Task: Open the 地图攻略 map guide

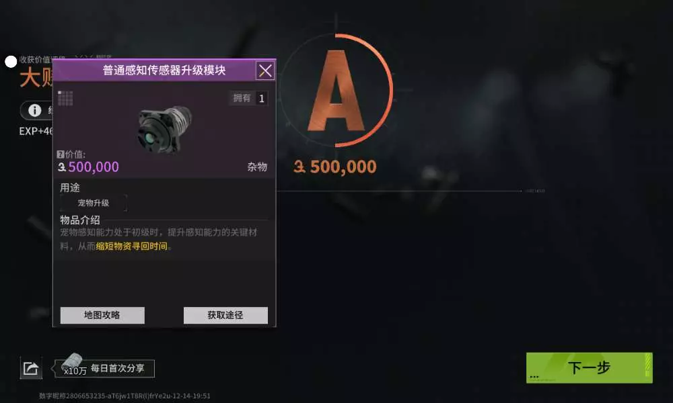Action: (102, 315)
